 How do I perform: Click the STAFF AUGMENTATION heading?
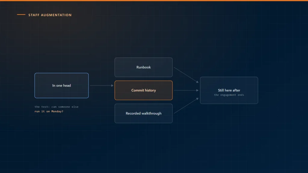click(50, 15)
